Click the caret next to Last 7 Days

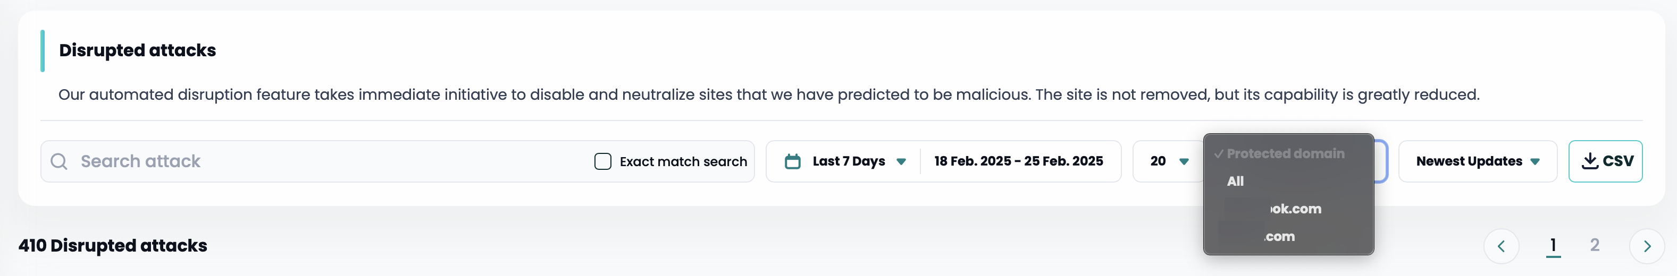(901, 162)
